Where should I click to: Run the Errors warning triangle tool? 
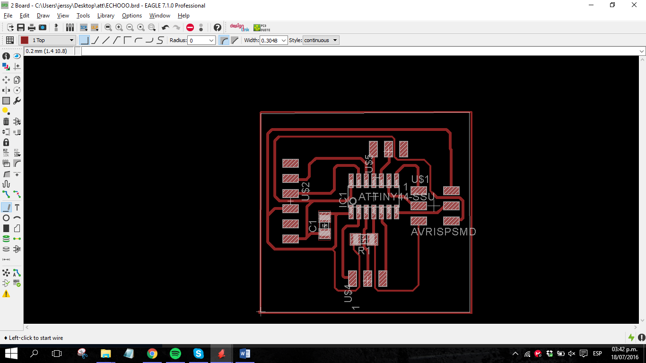[x=6, y=294]
